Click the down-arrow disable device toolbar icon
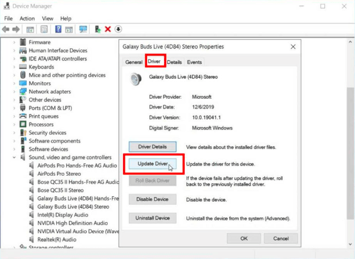355x259 pixels. 118,29
